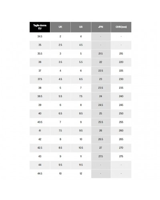Select US size 11.5 cell

click(81, 165)
